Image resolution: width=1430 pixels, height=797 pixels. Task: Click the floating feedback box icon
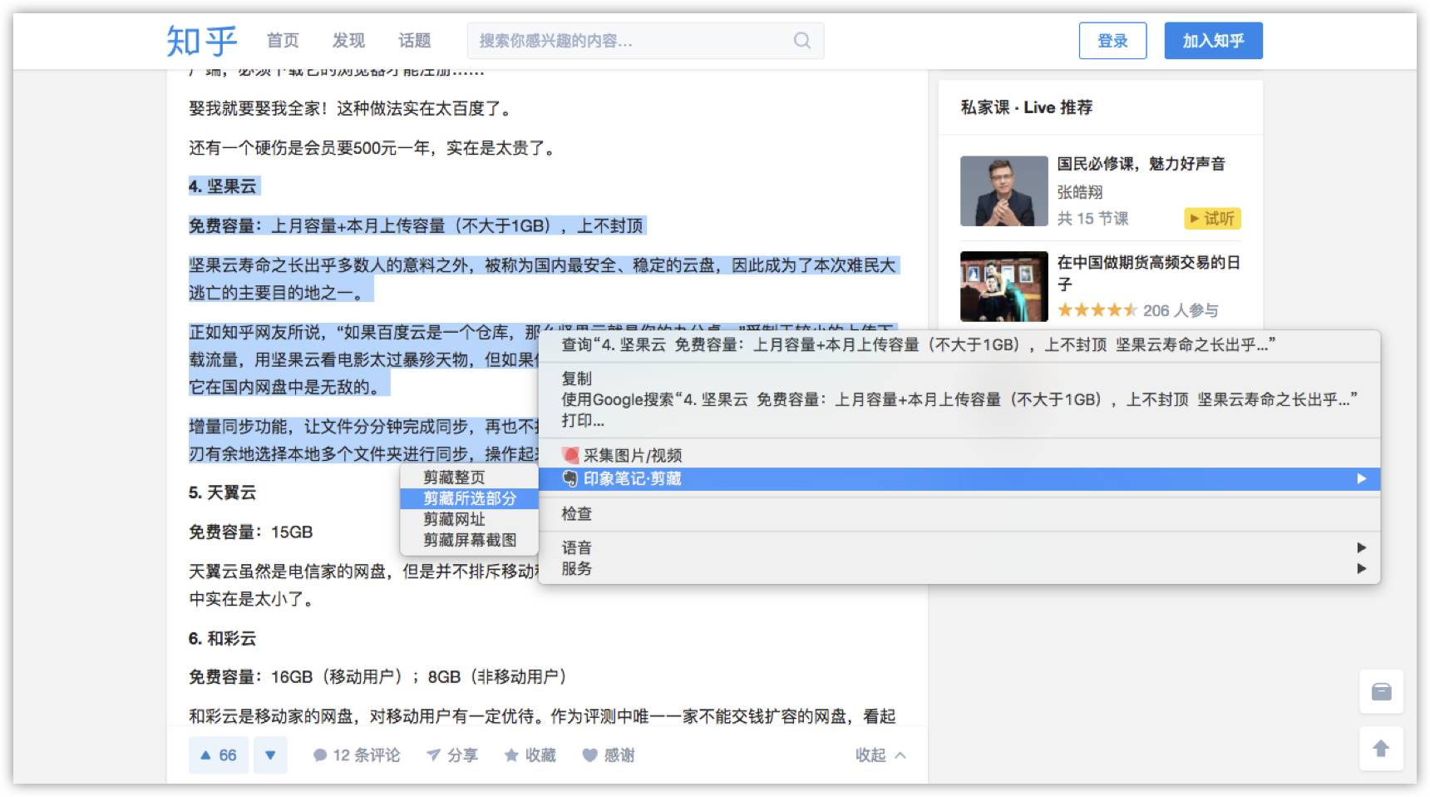point(1381,691)
